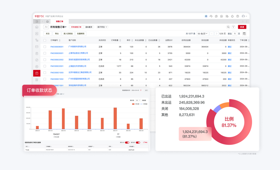The height and width of the screenshot is (170, 280).
Task: Open the mail icon in the left sidebar
Action: pos(37,47)
